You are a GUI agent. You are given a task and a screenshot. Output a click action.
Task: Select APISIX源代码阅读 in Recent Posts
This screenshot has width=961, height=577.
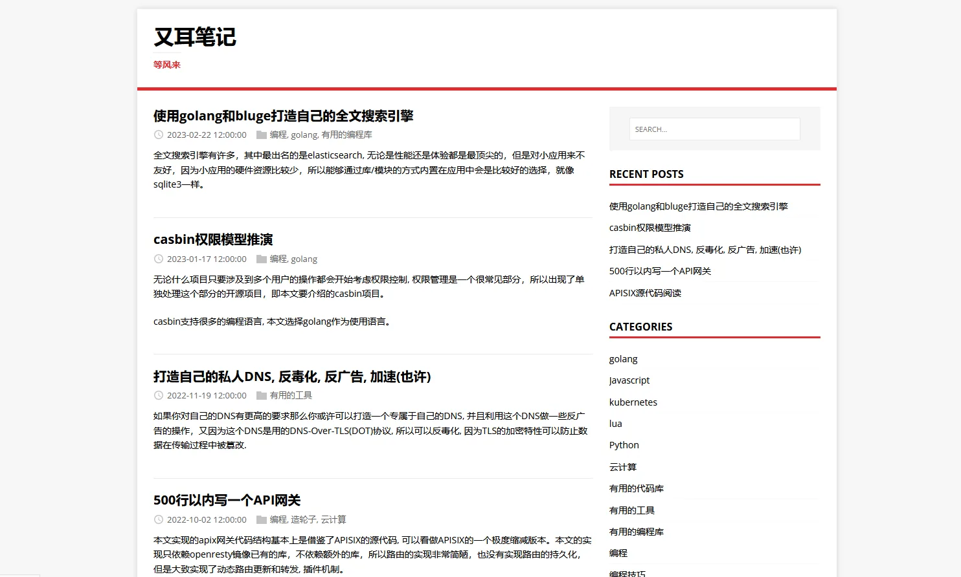[x=645, y=293]
